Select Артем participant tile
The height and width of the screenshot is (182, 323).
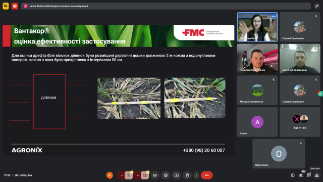click(x=257, y=122)
